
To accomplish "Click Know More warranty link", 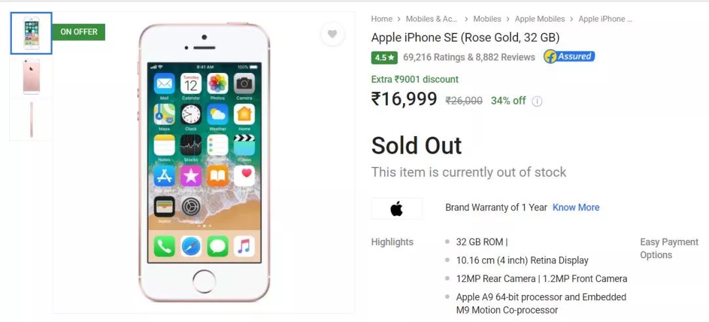I will (x=576, y=208).
